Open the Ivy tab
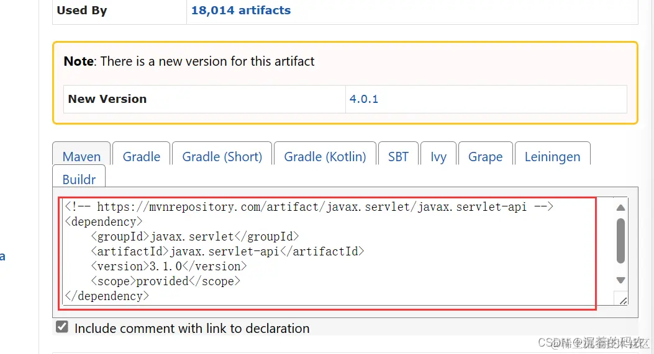 438,156
